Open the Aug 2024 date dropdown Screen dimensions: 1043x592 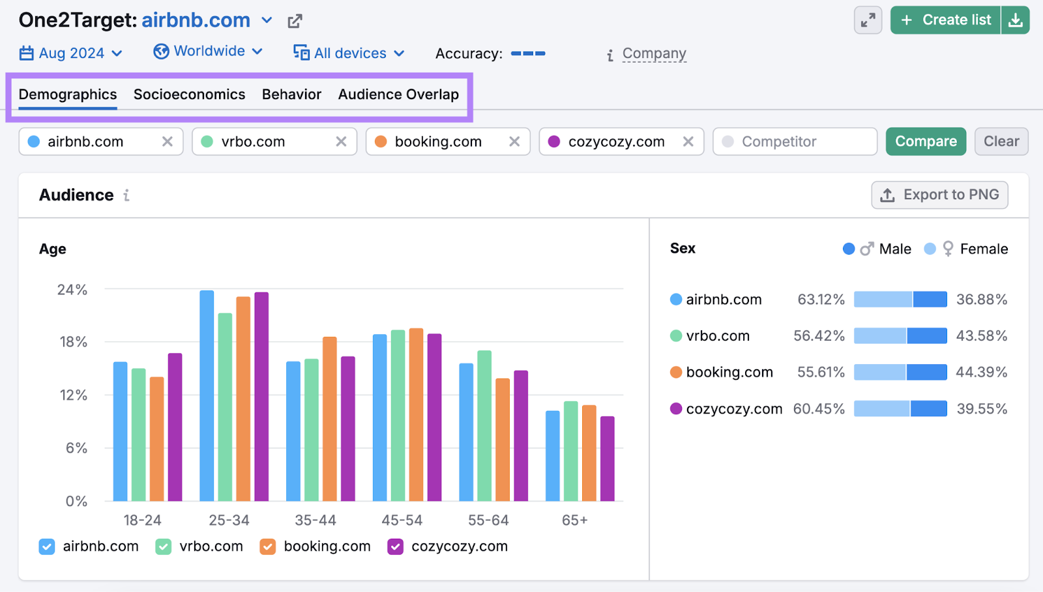coord(72,53)
